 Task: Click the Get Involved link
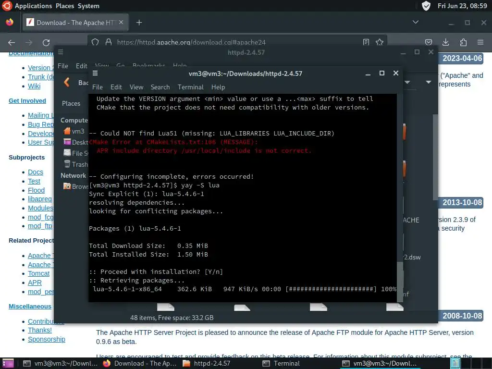[27, 101]
